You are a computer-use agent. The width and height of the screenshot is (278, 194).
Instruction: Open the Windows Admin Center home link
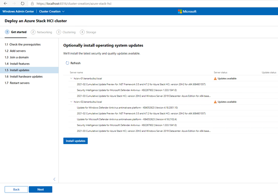click(18, 12)
